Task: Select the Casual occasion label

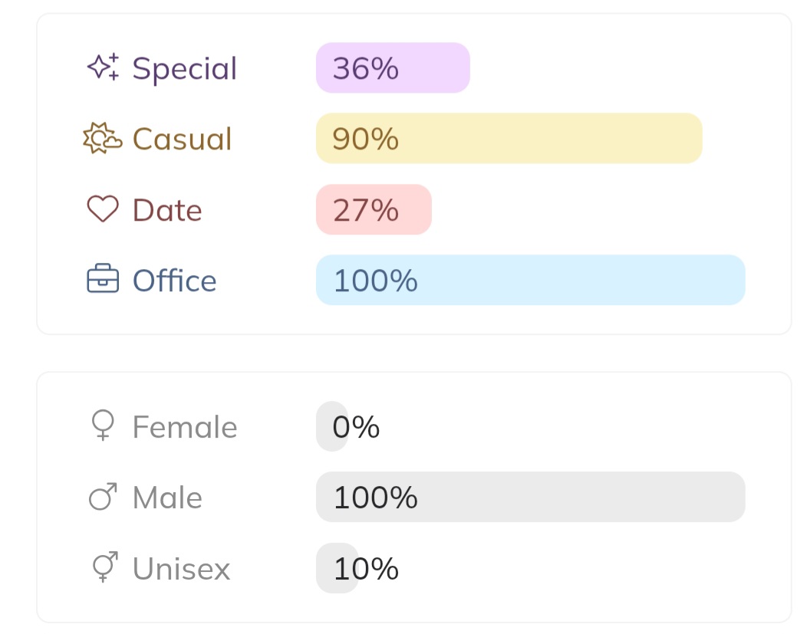Action: click(x=182, y=139)
